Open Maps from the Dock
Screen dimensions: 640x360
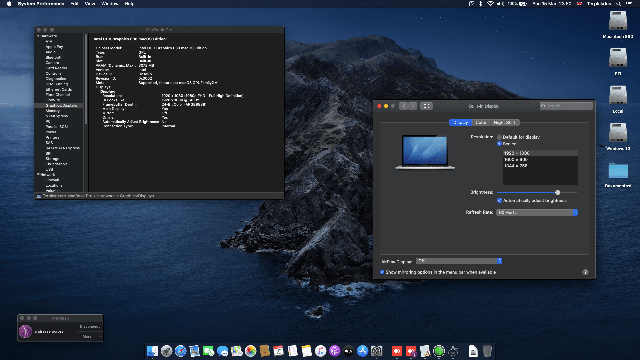[237, 351]
